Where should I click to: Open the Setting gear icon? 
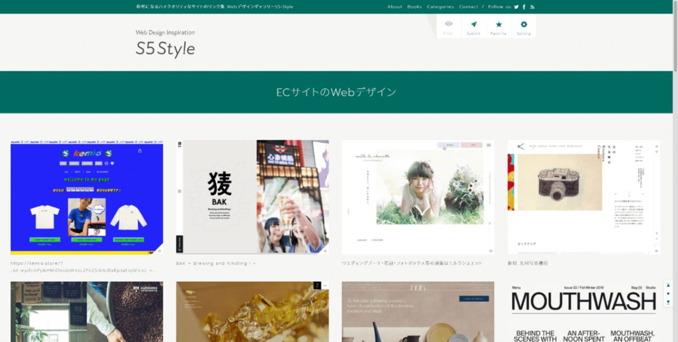[x=523, y=25]
